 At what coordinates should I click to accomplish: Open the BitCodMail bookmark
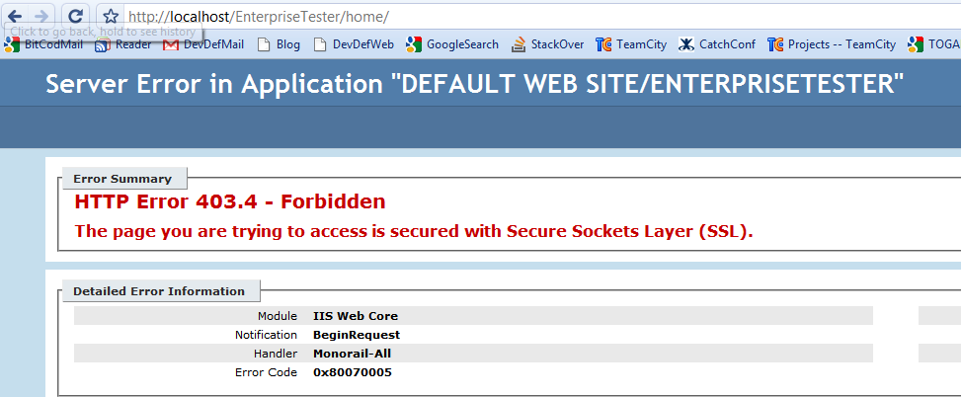pos(45,44)
